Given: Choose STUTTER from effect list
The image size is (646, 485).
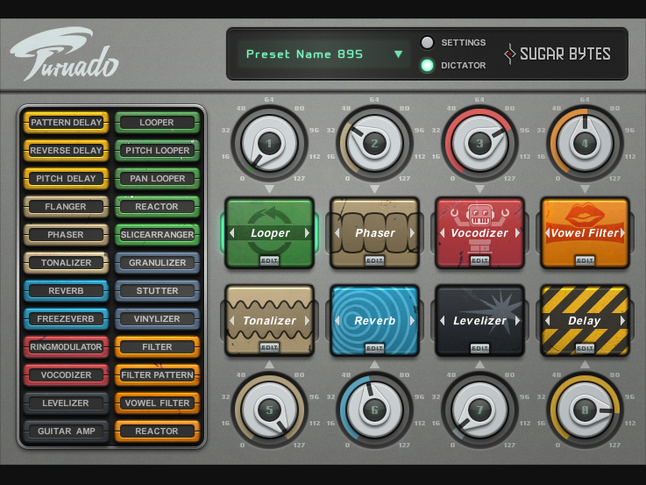Looking at the screenshot, I should click(x=157, y=290).
